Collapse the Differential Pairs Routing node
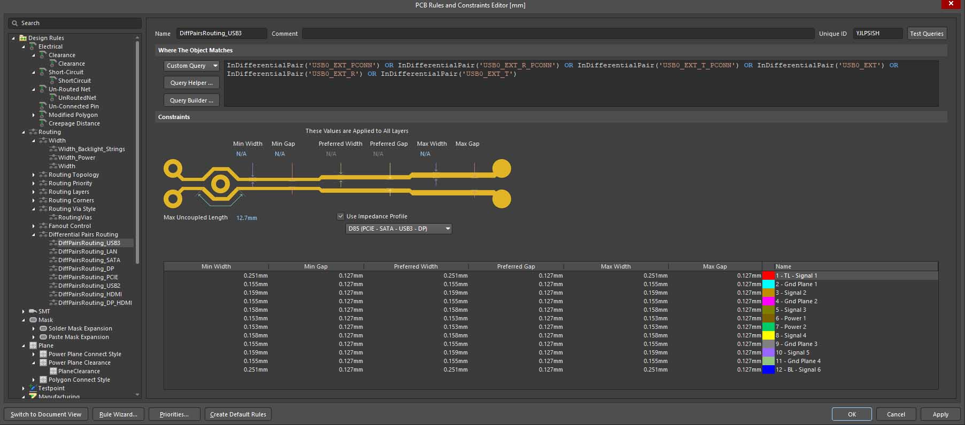This screenshot has width=965, height=425. pyautogui.click(x=33, y=234)
